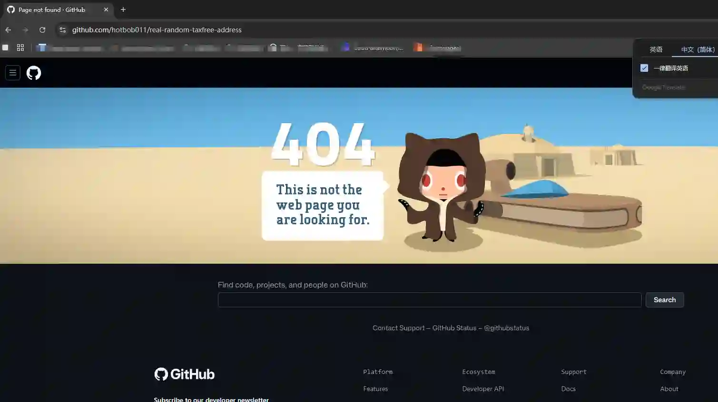Reload the current page

click(42, 29)
